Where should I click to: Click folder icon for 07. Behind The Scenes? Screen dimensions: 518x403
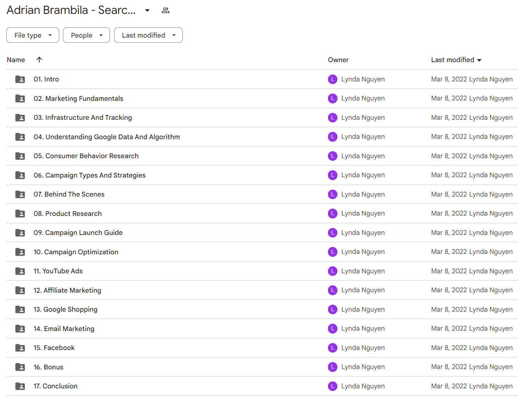[x=20, y=194]
